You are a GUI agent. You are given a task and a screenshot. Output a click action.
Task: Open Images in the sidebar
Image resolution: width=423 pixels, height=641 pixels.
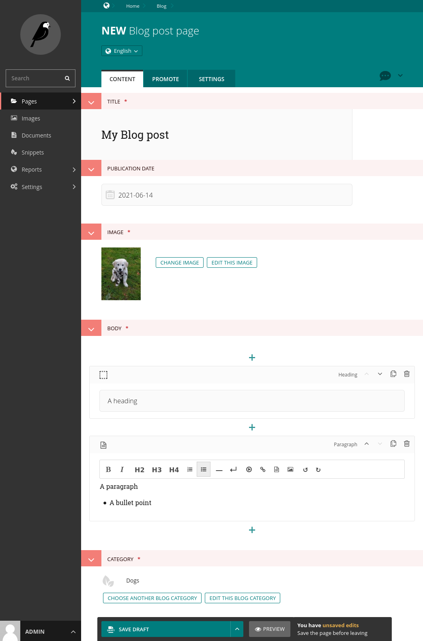click(41, 118)
